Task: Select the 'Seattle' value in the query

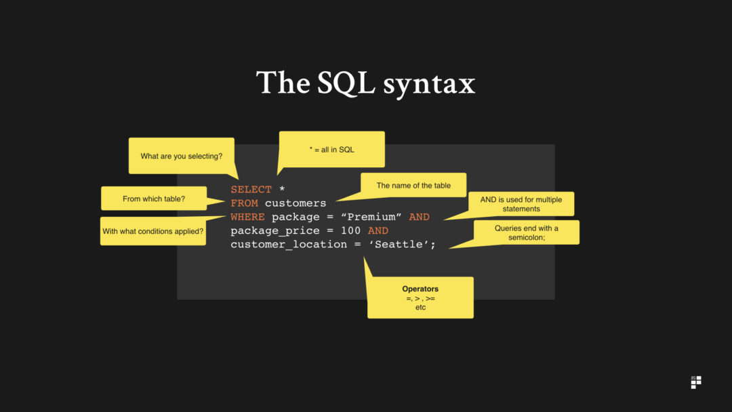Action: [399, 244]
